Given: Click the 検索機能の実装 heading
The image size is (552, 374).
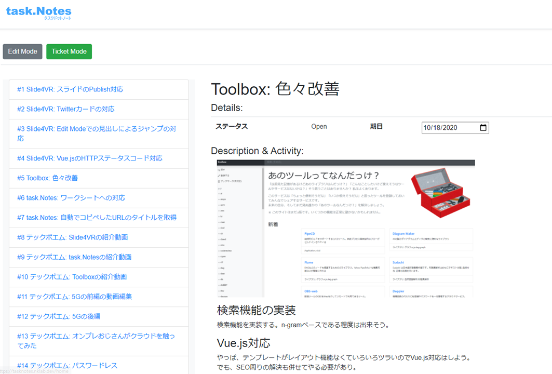Looking at the screenshot, I should click(x=257, y=310).
